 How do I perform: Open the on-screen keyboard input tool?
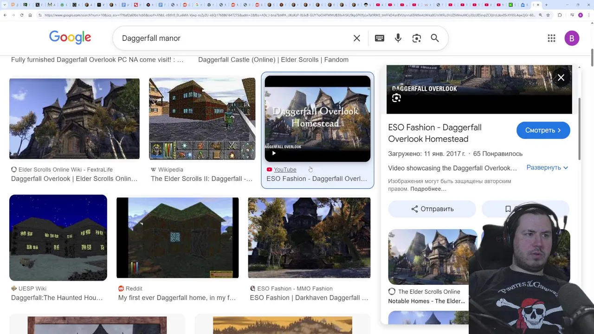[380, 38]
